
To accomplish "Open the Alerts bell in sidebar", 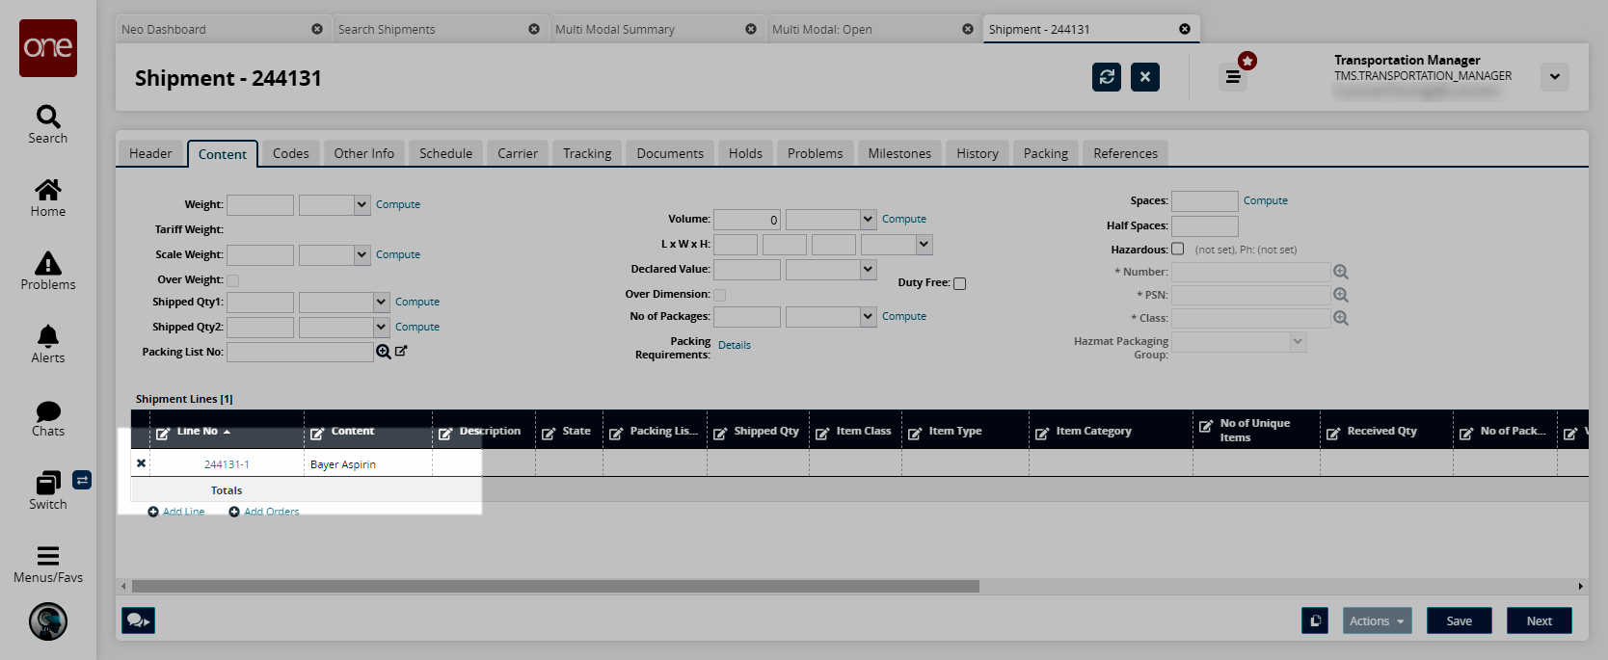I will coord(48,336).
